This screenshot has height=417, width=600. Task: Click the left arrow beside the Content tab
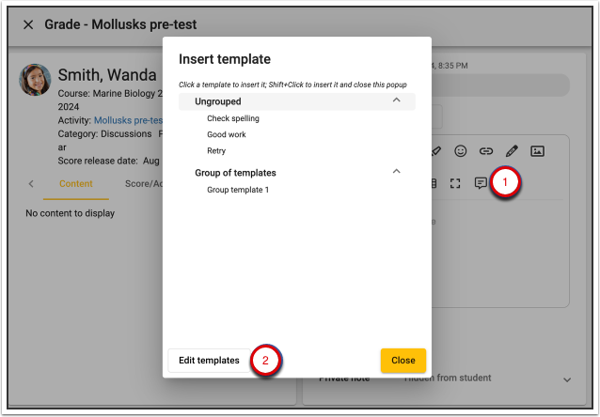pos(30,184)
